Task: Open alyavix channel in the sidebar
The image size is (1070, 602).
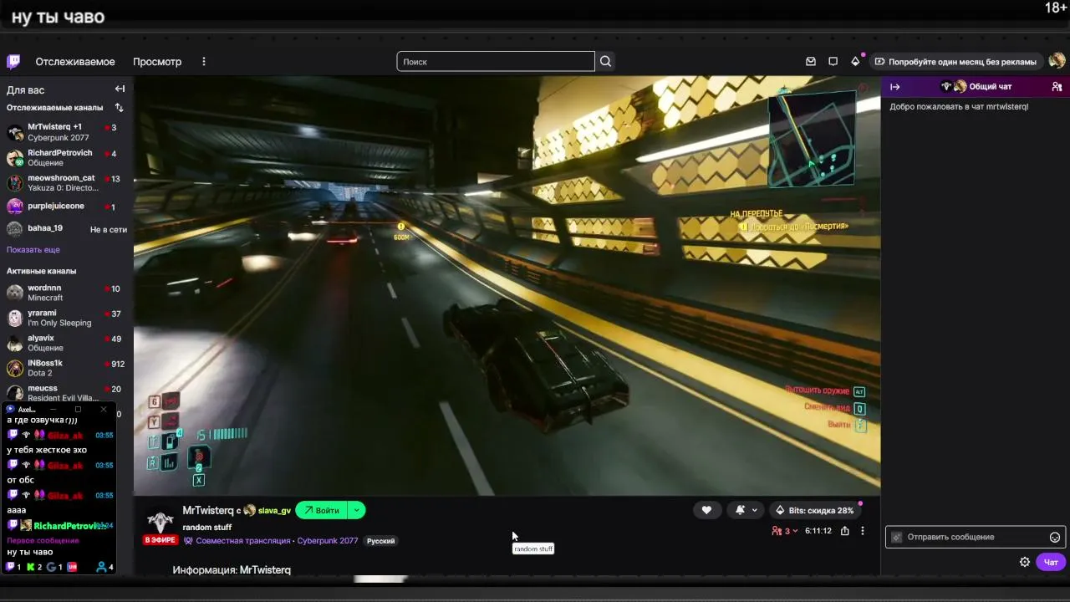Action: point(66,343)
